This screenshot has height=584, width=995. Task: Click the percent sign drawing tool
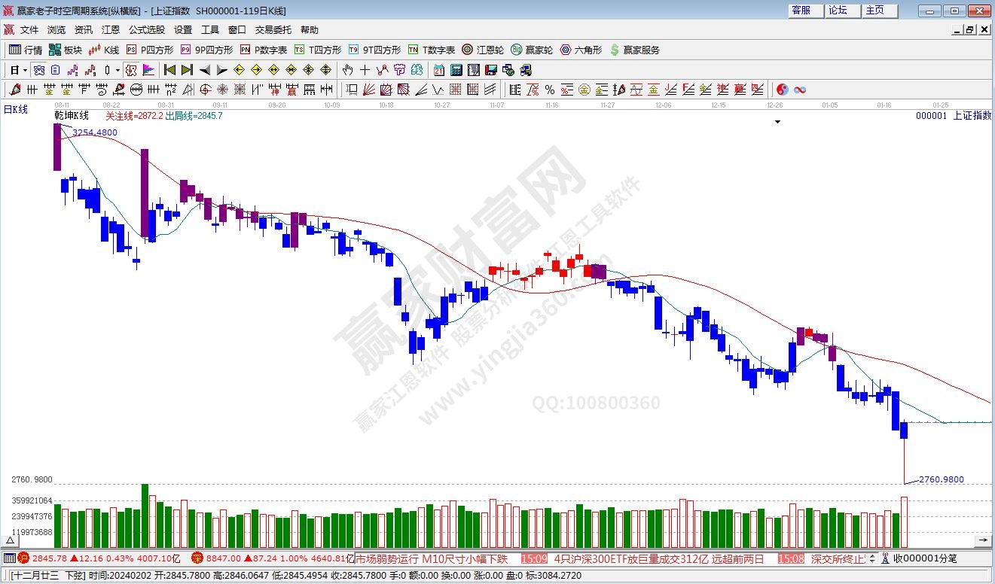(x=550, y=90)
